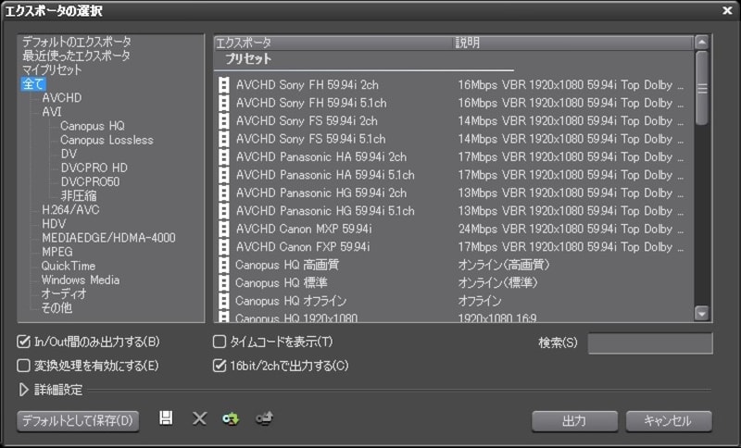The width and height of the screenshot is (741, 448).
Task: Select その他 category
Action: (57, 308)
